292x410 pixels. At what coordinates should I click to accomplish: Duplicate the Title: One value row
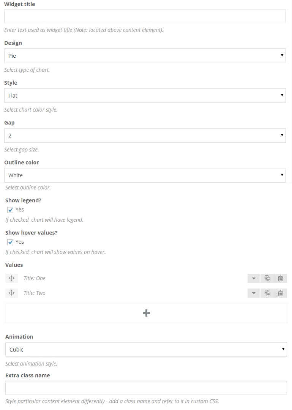pyautogui.click(x=267, y=278)
